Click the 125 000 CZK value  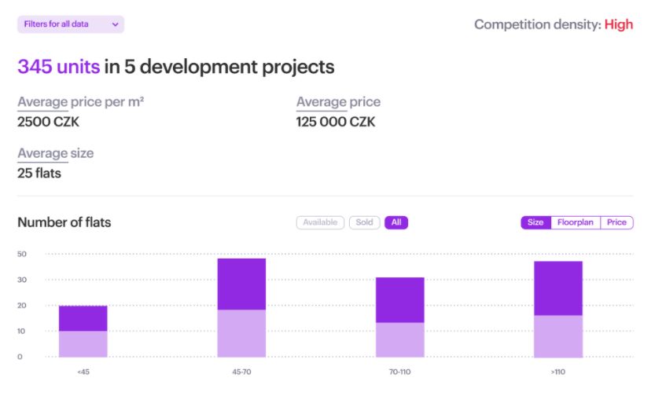point(336,122)
